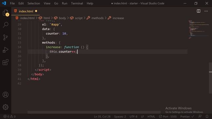This screenshot has width=212, height=119.
Task: Open the Source Control view
Action: tap(5, 37)
